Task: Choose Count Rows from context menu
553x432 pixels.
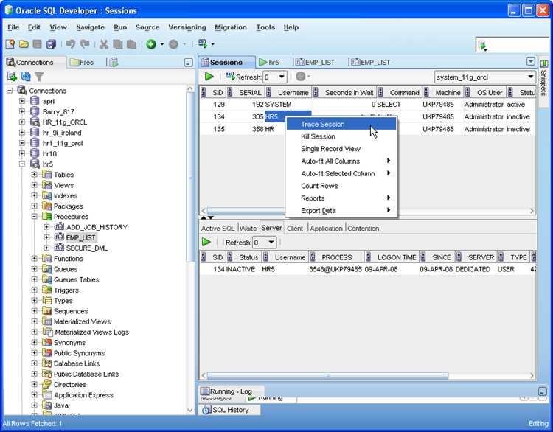Action: 341,186
